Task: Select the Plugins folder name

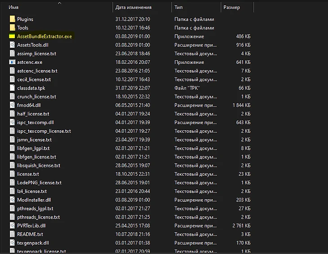Action: 25,19
